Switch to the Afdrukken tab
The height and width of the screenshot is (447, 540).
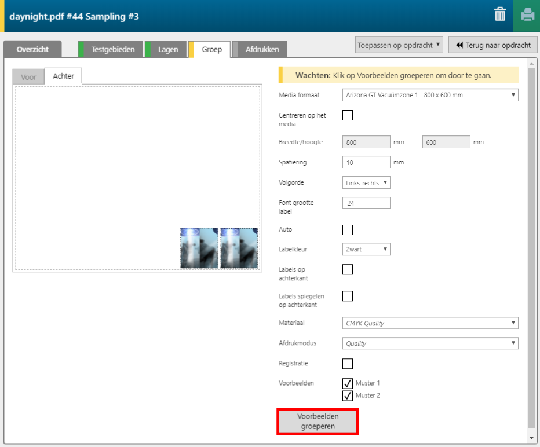[262, 49]
